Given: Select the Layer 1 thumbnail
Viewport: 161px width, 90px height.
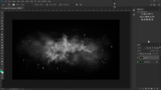Looking at the screenshot, I should point(141,58).
